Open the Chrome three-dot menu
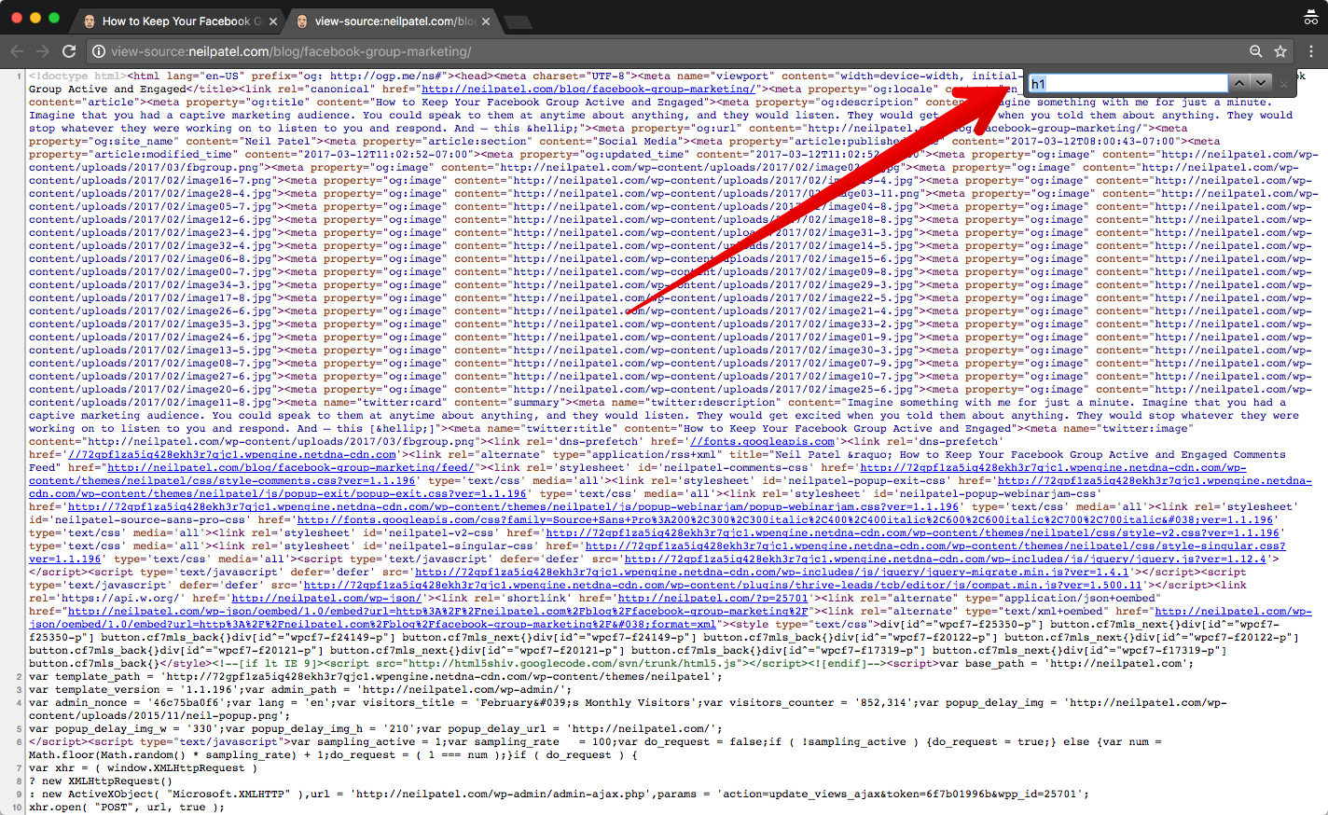 pos(1310,51)
